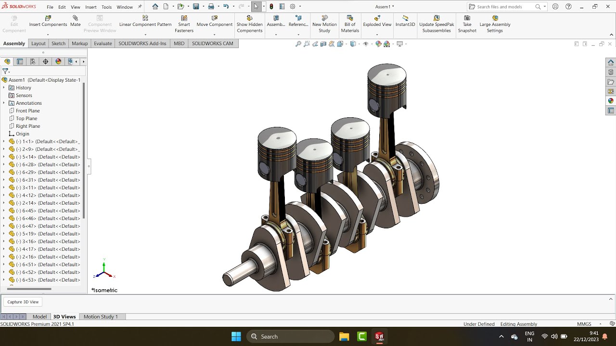The height and width of the screenshot is (346, 616).
Task: Toggle Section View in view toolbar
Action: [x=323, y=44]
